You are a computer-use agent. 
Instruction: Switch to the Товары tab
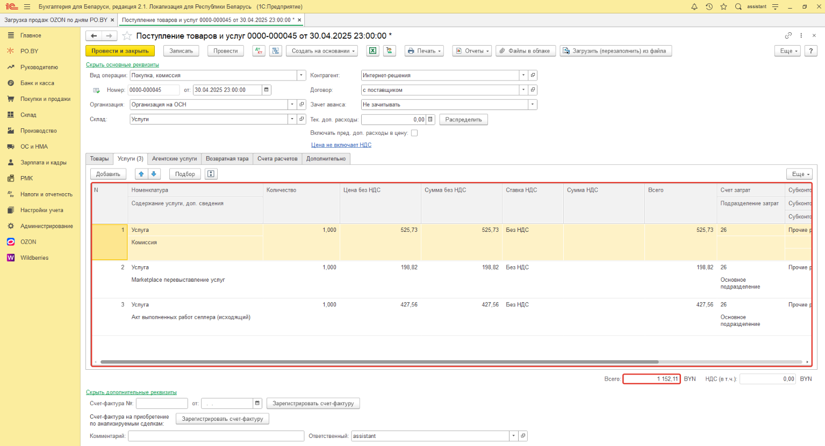click(99, 159)
